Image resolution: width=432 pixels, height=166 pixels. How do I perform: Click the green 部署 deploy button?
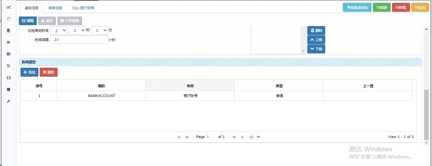(x=382, y=8)
